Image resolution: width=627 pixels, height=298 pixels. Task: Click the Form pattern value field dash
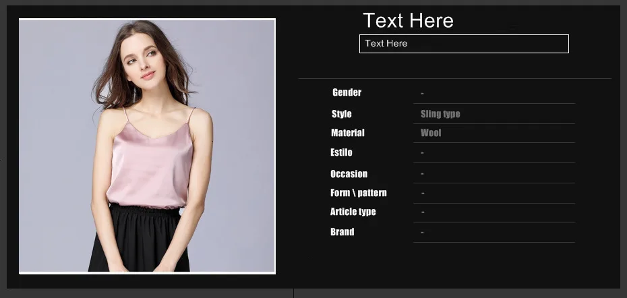point(423,193)
